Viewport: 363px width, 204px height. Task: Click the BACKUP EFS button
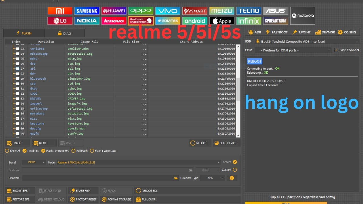20,191
